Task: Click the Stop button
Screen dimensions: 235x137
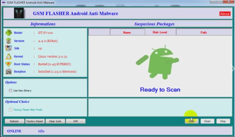Action: tap(223, 121)
